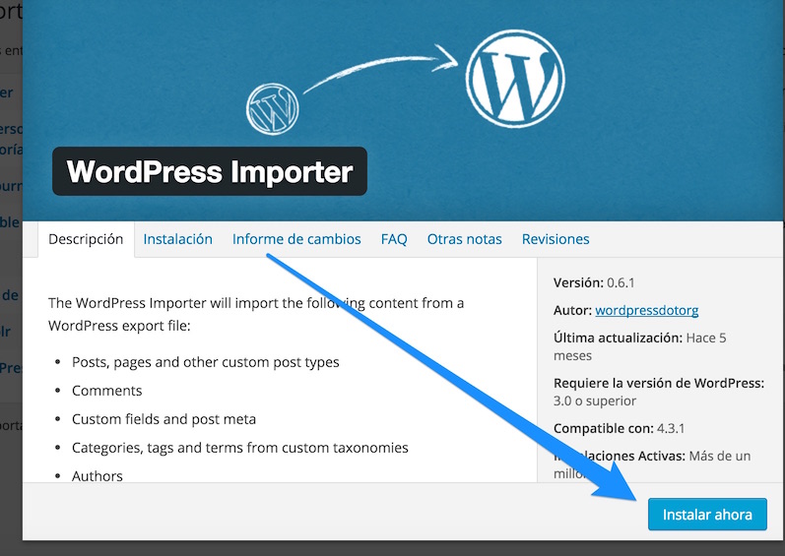Open the Revisiones tab
785x556 pixels.
click(556, 239)
